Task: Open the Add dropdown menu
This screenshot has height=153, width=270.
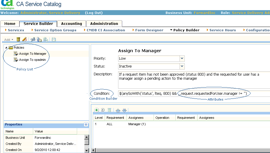Action: pos(8,40)
